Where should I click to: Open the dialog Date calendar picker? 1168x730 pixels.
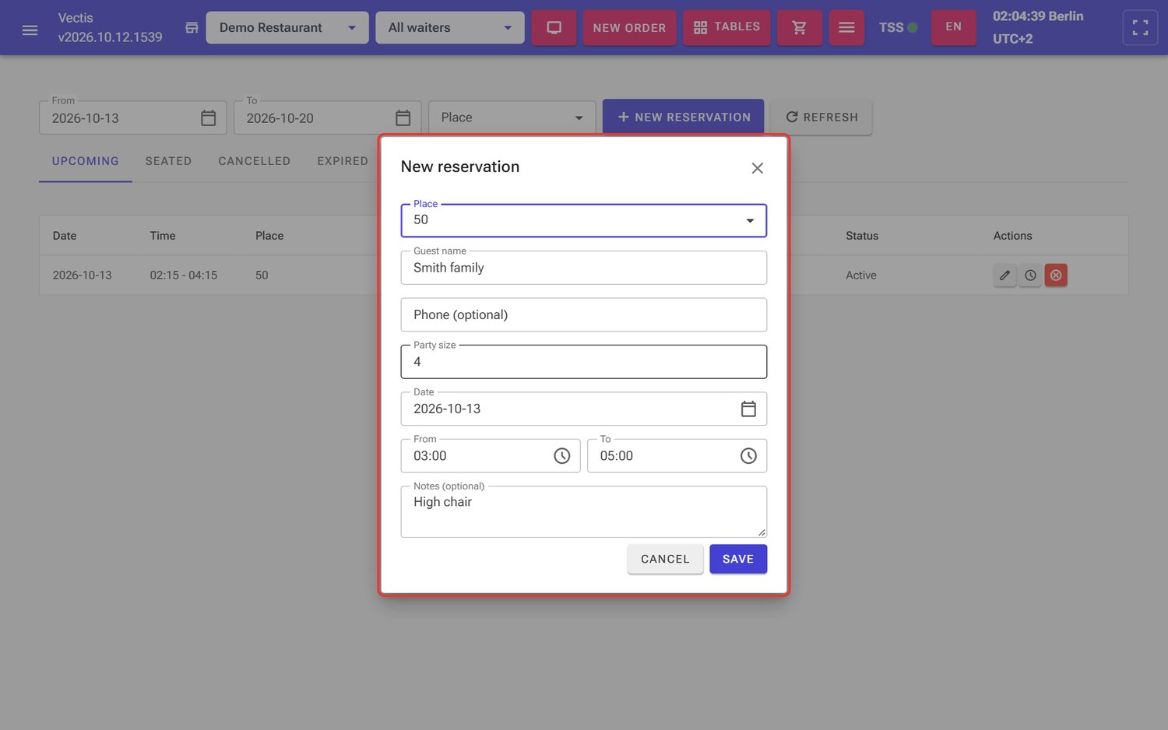[x=748, y=409]
